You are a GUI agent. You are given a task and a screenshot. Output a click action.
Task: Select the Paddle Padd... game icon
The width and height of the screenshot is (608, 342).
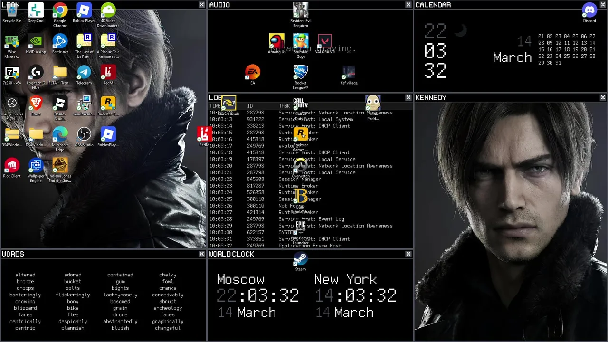[373, 108]
